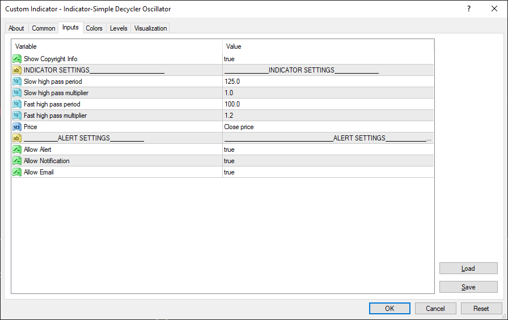
Task: Select the 'Allow Notification' variable name
Action: (46, 161)
